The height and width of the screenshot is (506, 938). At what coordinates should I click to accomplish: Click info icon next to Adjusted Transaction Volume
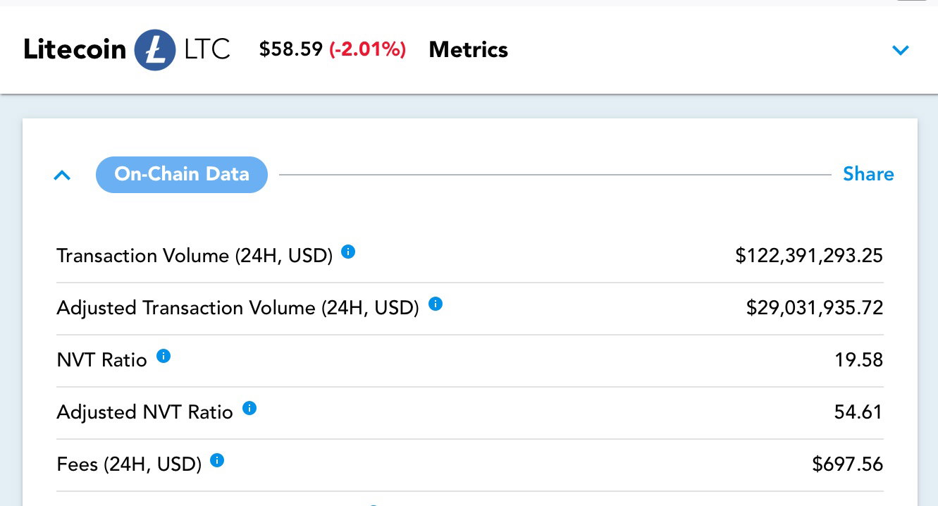[x=436, y=304]
